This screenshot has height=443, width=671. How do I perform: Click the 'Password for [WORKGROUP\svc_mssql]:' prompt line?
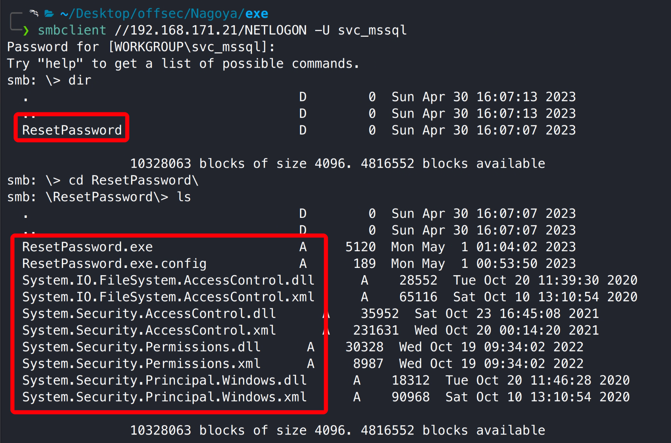point(141,47)
